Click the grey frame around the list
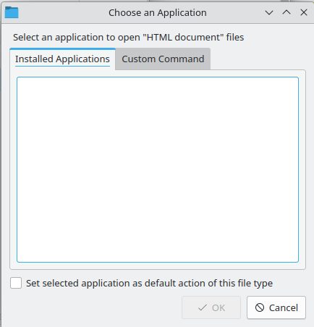This screenshot has width=314, height=327. point(158,266)
